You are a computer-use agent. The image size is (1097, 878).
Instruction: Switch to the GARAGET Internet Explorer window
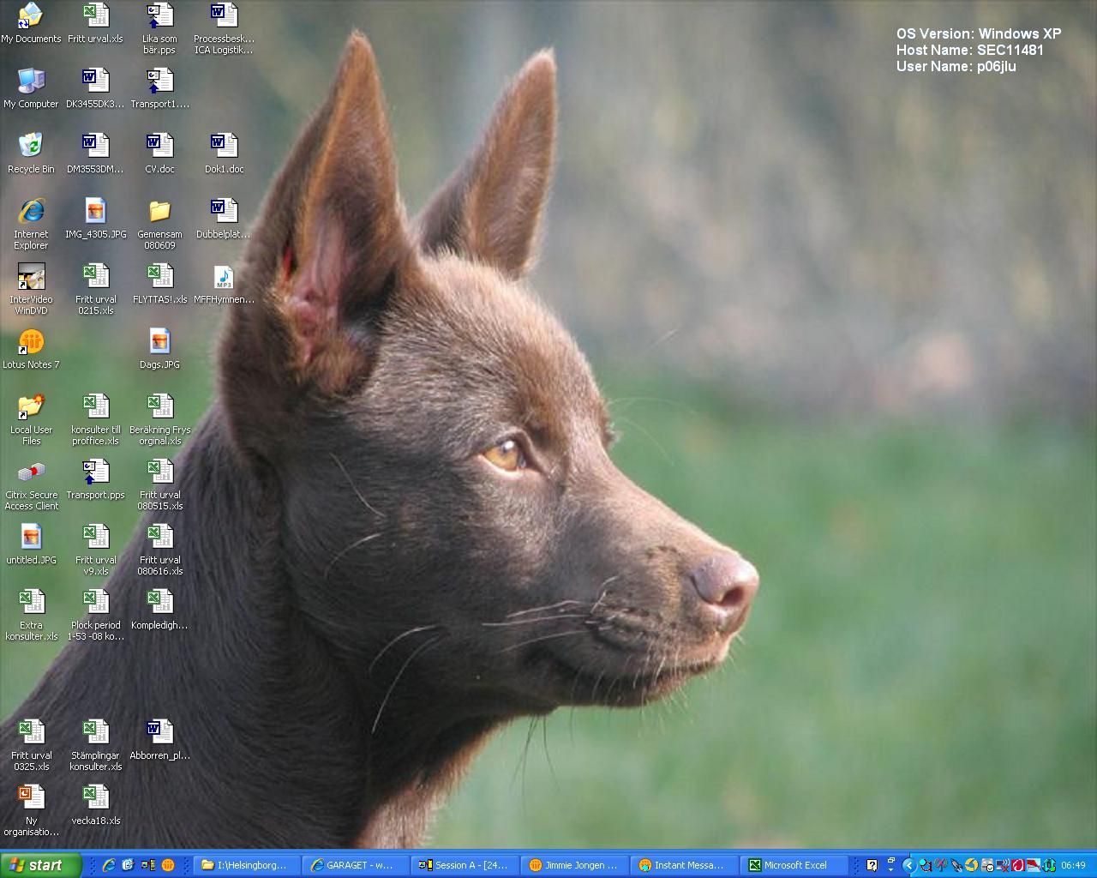[x=355, y=865]
